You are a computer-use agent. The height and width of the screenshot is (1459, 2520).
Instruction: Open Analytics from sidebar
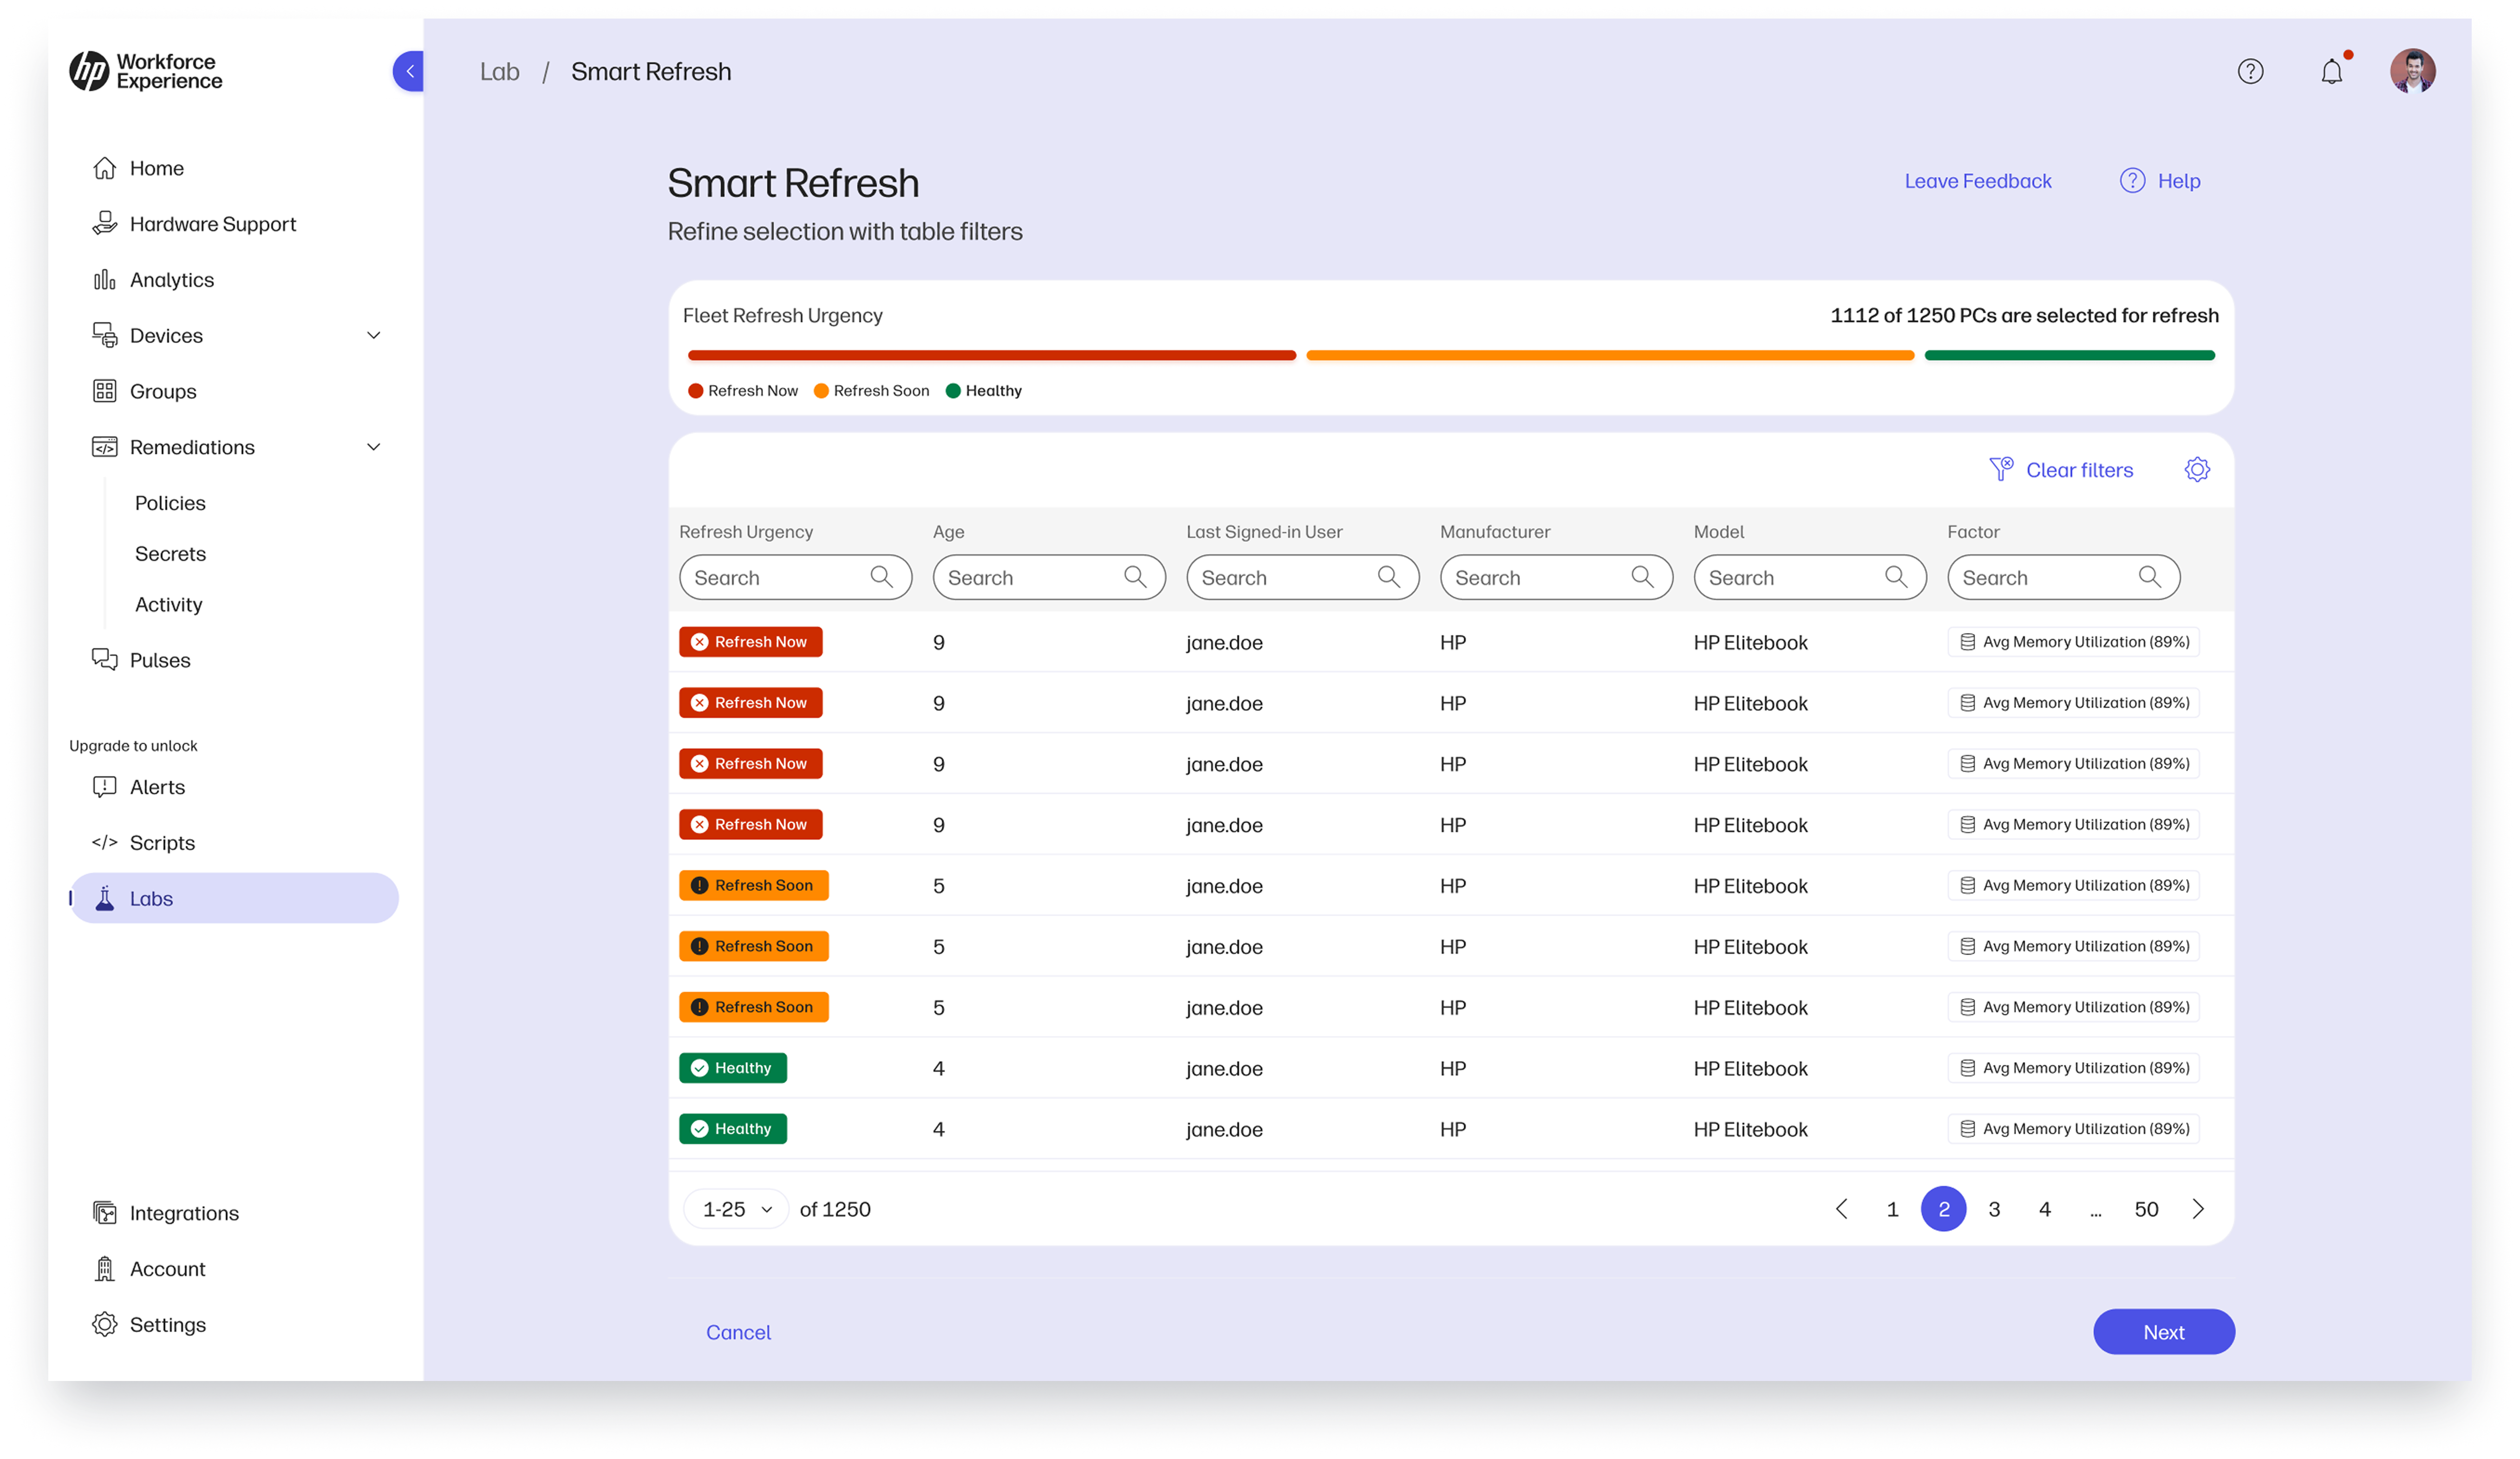pos(172,280)
